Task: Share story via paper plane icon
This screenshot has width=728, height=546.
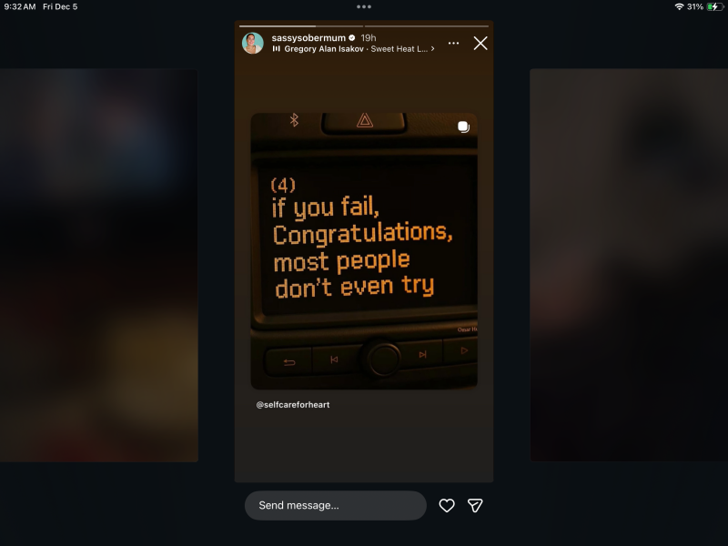Action: (x=475, y=505)
